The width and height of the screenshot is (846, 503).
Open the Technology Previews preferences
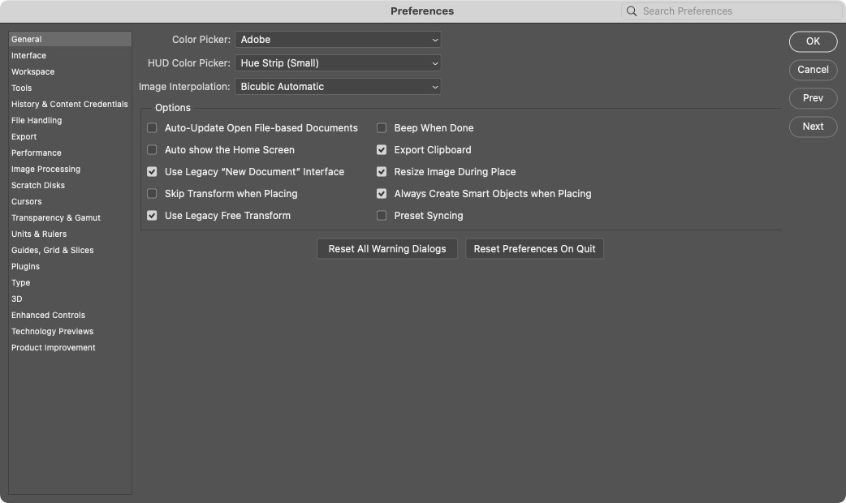click(52, 331)
